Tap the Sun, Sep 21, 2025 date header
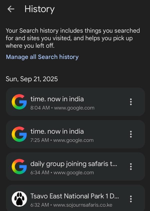150x211 pixels. [x=32, y=79]
